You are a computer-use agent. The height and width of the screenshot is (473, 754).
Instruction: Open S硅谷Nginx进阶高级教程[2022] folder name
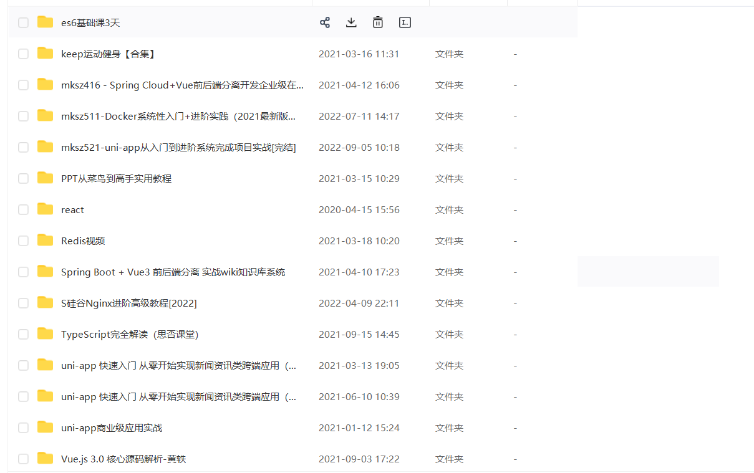tap(129, 303)
